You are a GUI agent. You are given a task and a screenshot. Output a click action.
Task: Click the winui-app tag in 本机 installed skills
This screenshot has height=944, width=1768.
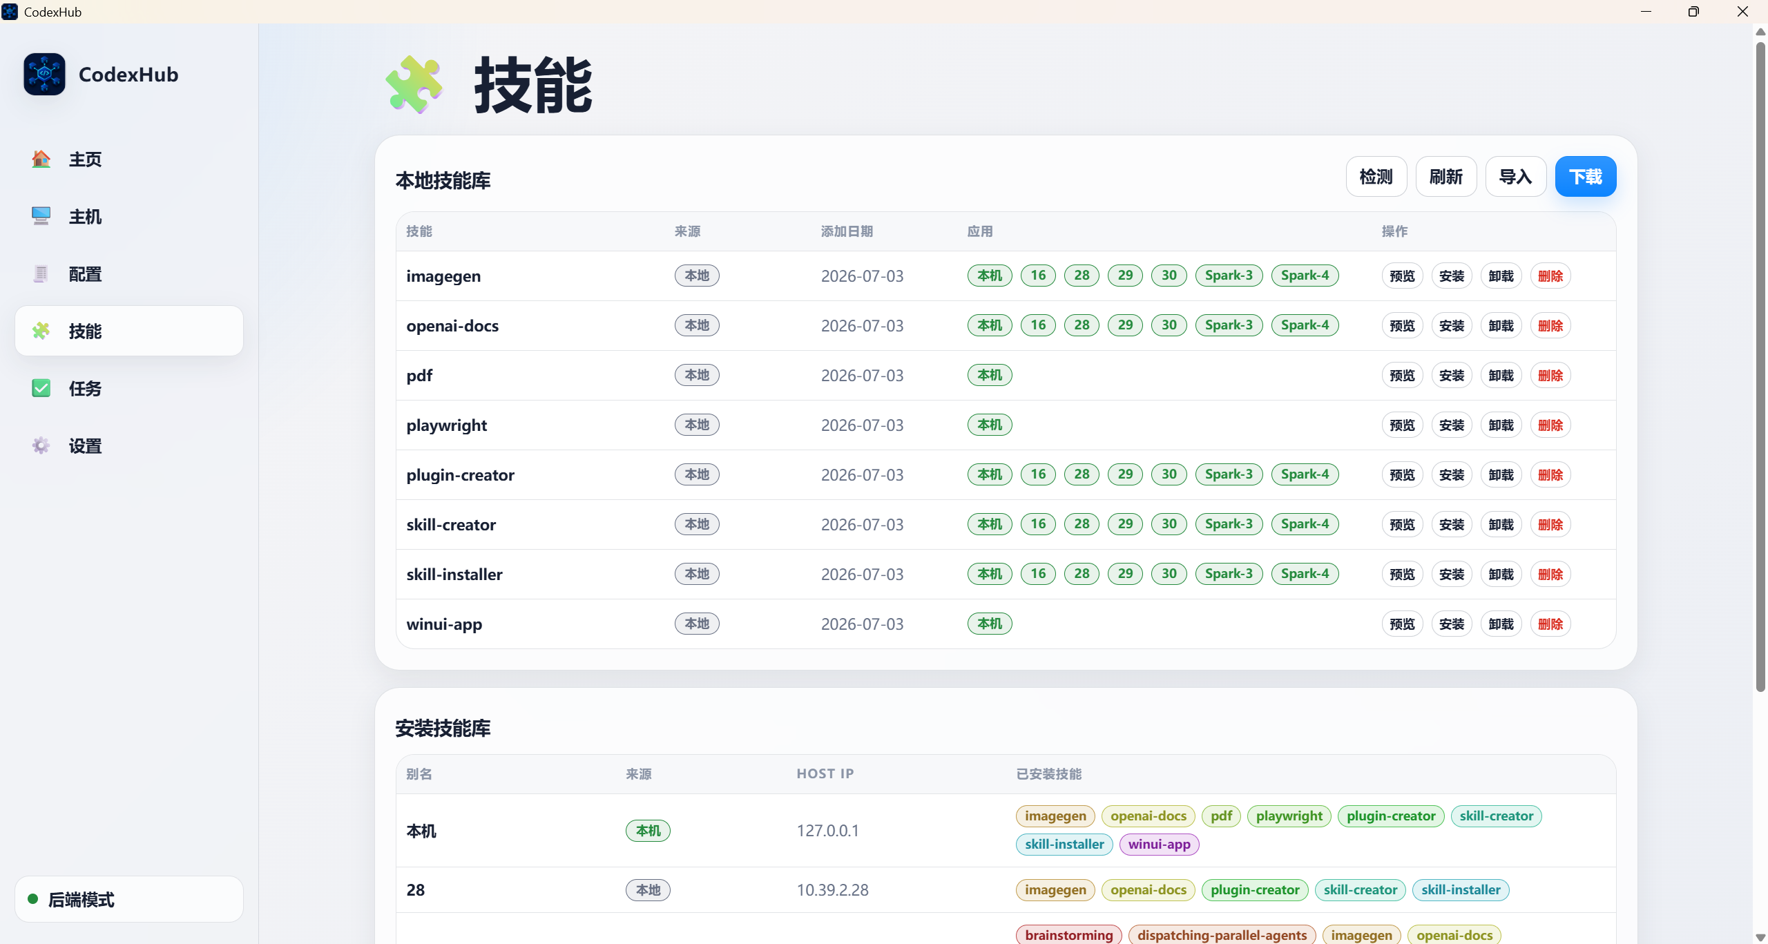pyautogui.click(x=1160, y=844)
